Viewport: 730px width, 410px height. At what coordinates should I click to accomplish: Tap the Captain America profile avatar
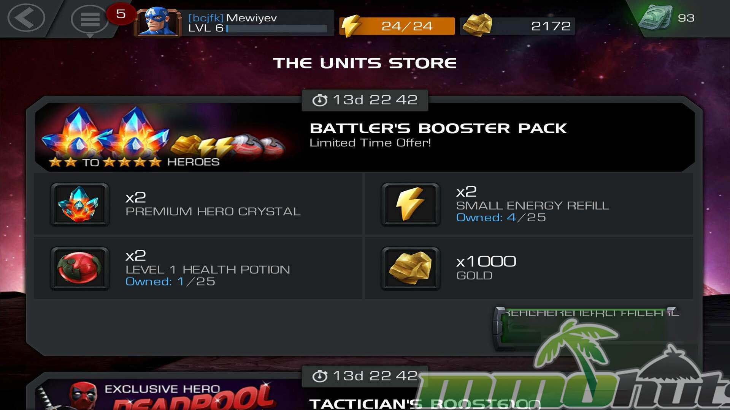(x=157, y=22)
